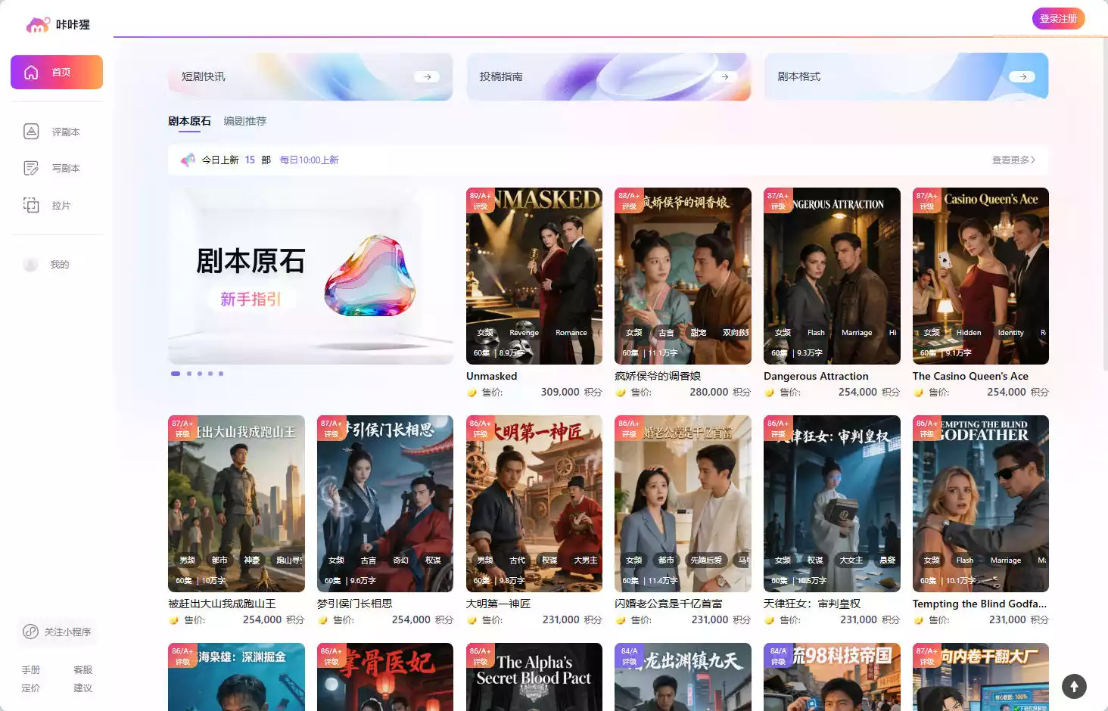
Task: Open the 写剧本 sidebar icon
Action: point(31,168)
